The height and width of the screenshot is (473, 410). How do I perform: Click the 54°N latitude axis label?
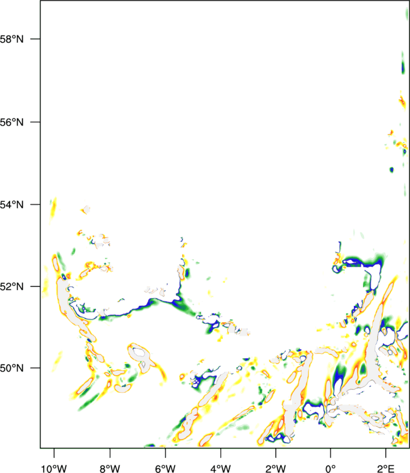coord(11,205)
